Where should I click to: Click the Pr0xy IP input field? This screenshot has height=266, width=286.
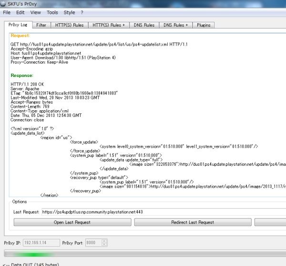click(41, 243)
